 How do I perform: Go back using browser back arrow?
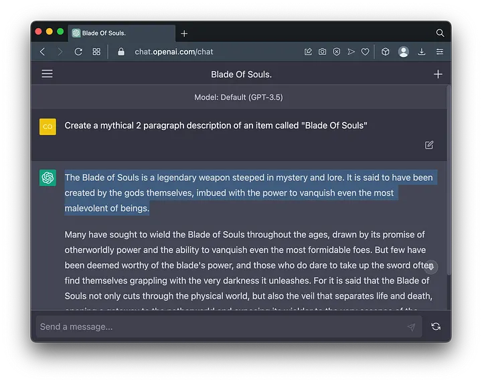click(x=43, y=52)
